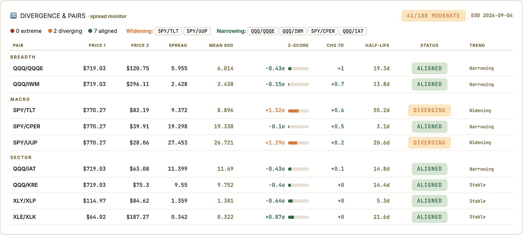This screenshot has width=523, height=235.
Task: Click the $296.11 price cell
Action: tap(138, 84)
